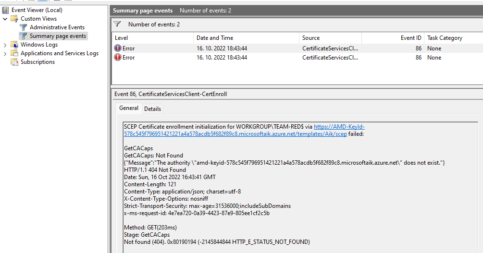This screenshot has height=253, width=483.
Task: Click second row's CertificateServicesCl... source cell
Action: click(x=330, y=58)
